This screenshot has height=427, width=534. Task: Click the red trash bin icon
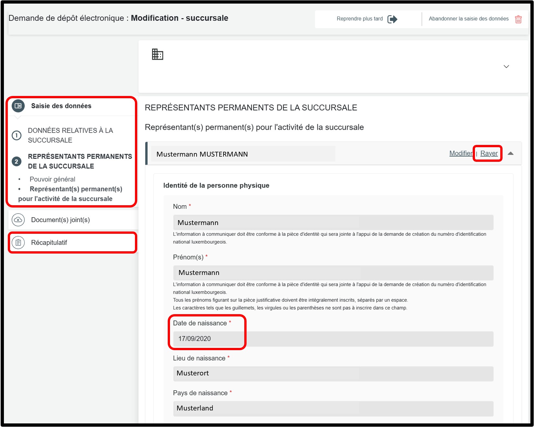tap(518, 19)
